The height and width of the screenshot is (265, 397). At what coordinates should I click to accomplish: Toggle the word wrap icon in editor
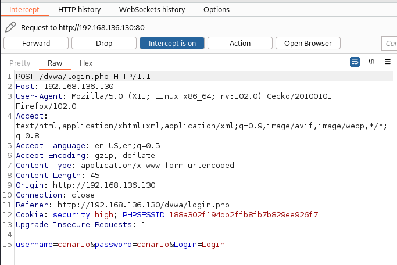(x=355, y=62)
